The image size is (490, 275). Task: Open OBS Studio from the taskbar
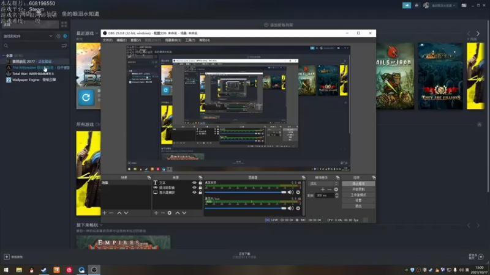[94, 269]
